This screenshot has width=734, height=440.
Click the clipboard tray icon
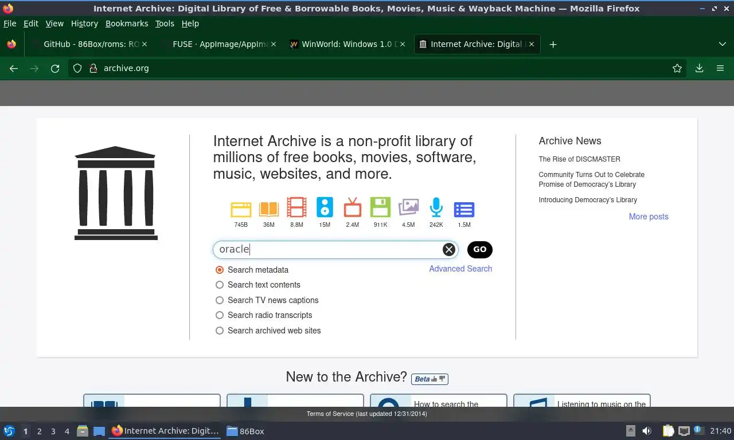(668, 431)
